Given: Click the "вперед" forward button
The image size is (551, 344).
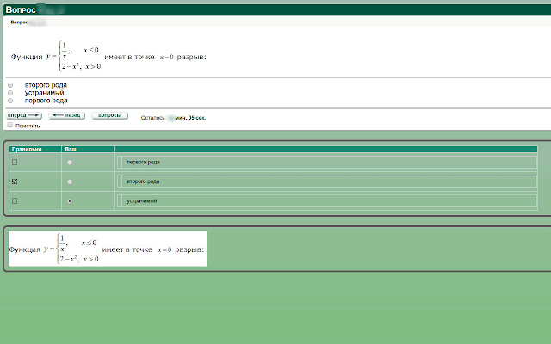Looking at the screenshot, I should 24,115.
